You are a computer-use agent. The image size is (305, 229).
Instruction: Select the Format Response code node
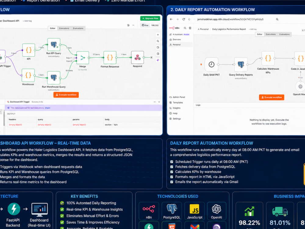(x=110, y=57)
